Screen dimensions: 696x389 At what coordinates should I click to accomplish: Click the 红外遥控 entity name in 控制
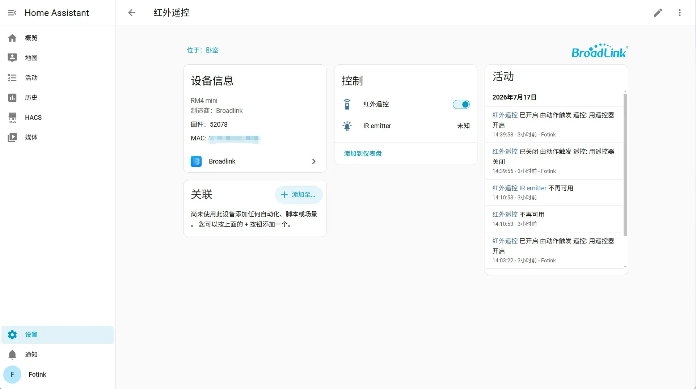376,104
